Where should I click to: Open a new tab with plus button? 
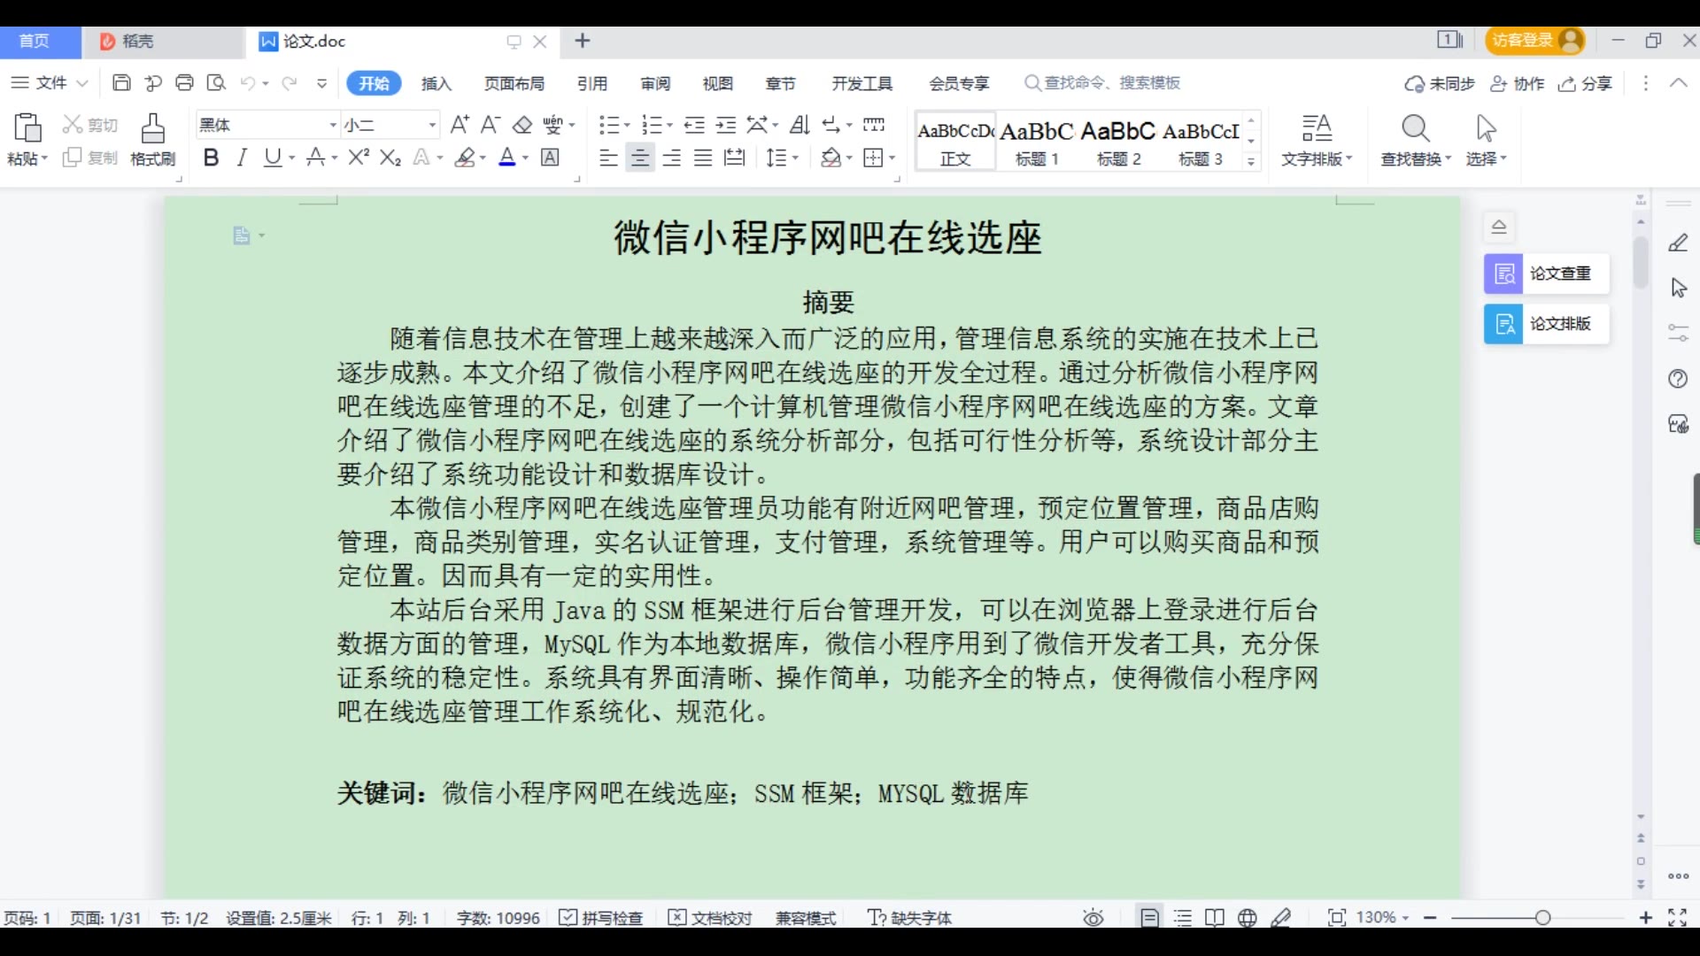coord(583,41)
